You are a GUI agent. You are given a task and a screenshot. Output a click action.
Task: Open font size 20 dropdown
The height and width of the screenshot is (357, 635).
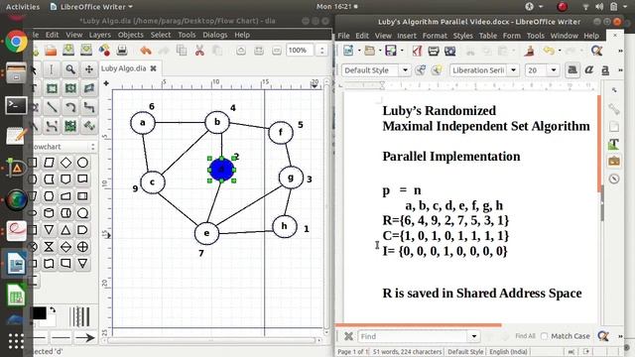point(554,70)
